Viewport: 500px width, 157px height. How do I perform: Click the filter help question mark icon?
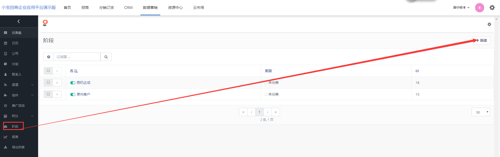pyautogui.click(x=49, y=57)
